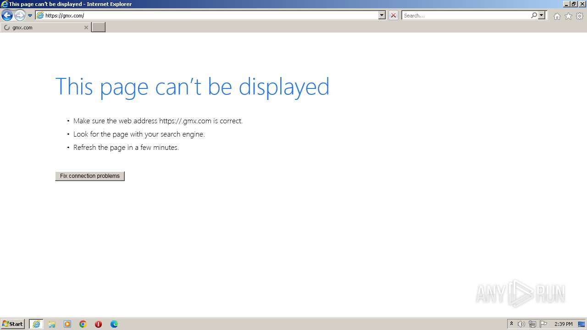Click the magnifier search icon

(x=534, y=15)
